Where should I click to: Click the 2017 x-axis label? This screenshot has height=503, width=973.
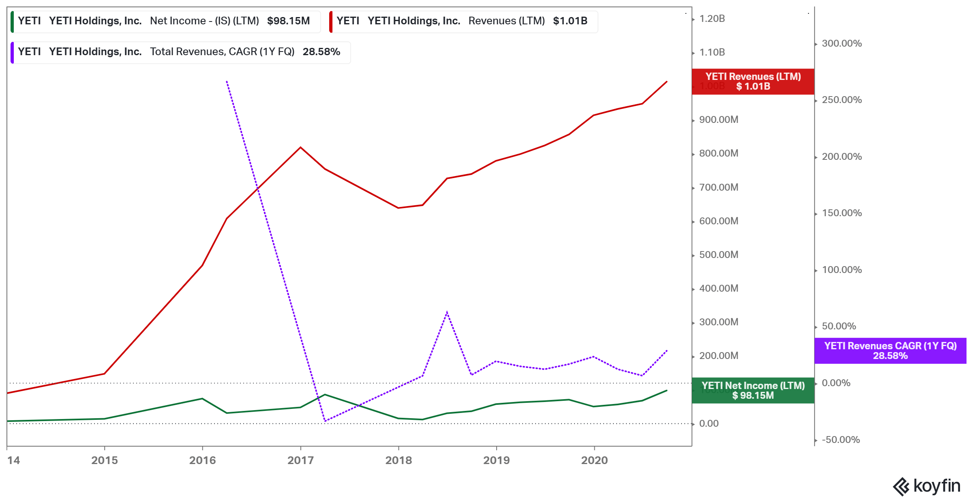pyautogui.click(x=300, y=460)
